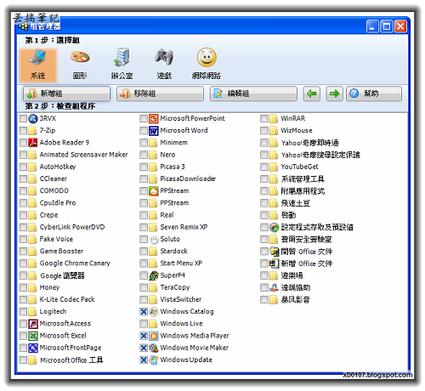Image resolution: width=425 pixels, height=391 pixels.
Task: Click the 新增組 button
Action: 66,93
